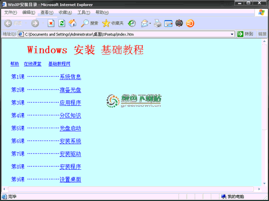Open lesson 7 link 安装驱动
This screenshot has height=201, width=269.
(70, 154)
